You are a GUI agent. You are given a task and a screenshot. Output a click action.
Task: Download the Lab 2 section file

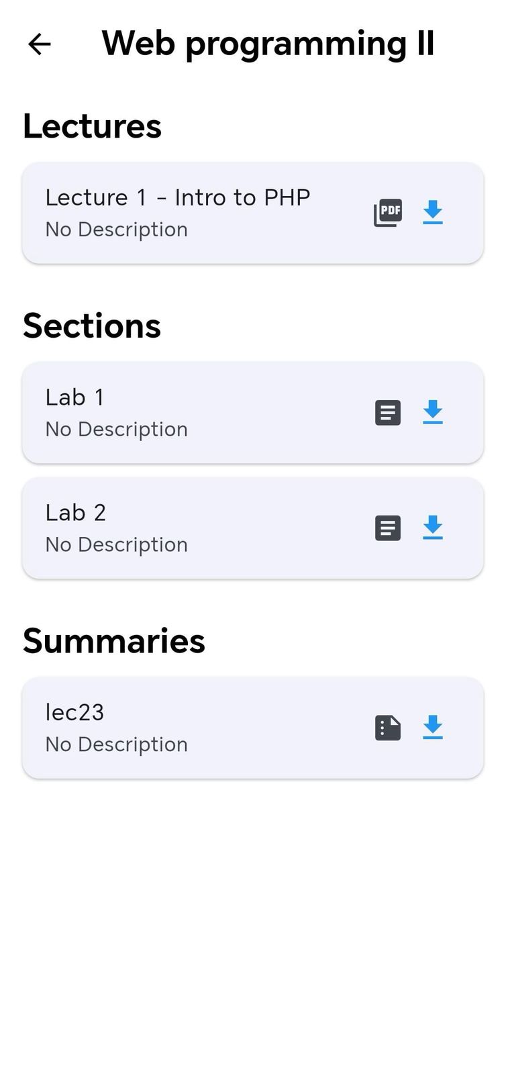tap(433, 528)
